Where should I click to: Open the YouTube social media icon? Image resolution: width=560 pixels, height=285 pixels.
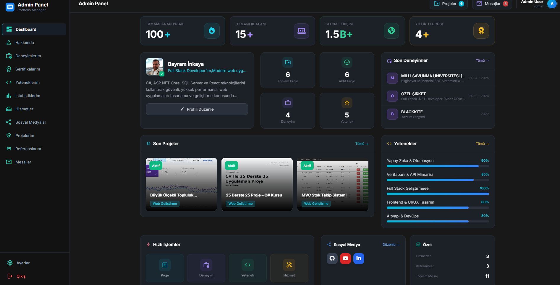[x=345, y=258]
